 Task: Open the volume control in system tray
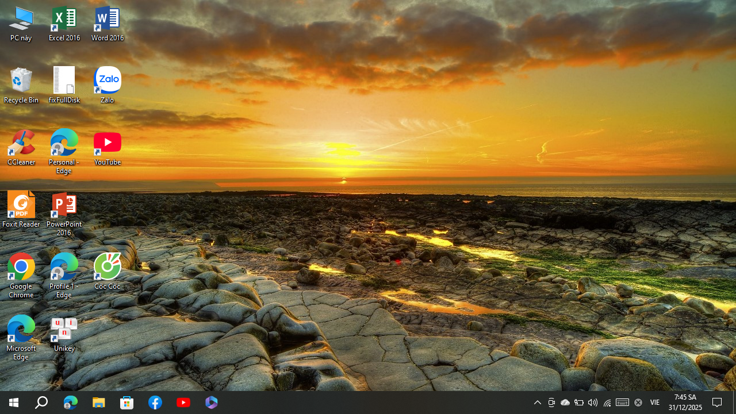593,402
